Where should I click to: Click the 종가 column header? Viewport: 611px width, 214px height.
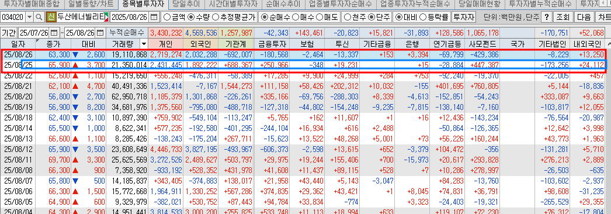point(53,44)
